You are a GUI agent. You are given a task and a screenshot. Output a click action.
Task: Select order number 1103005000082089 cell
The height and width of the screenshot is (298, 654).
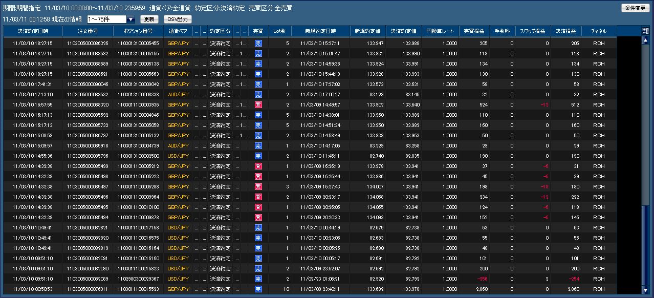[88, 279]
